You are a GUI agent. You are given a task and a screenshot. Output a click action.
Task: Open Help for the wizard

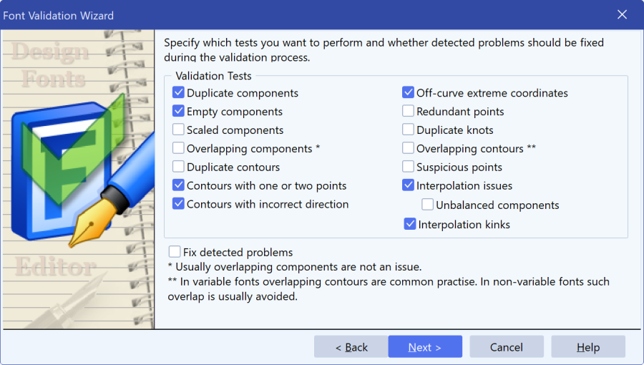[x=588, y=347]
